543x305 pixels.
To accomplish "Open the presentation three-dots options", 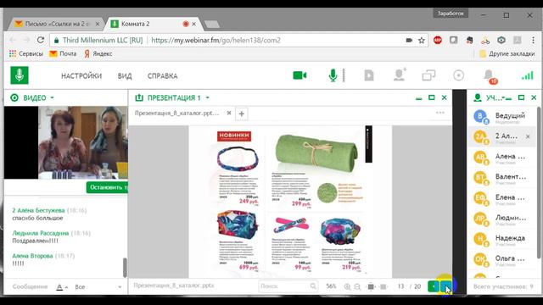I will click(x=439, y=113).
